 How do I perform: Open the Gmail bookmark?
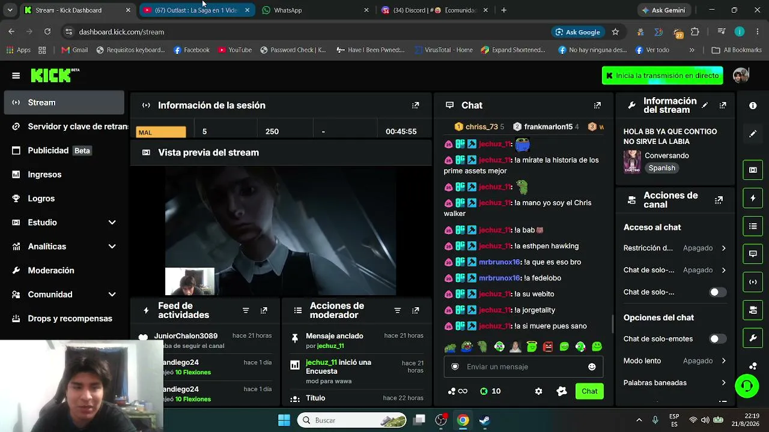pyautogui.click(x=74, y=50)
